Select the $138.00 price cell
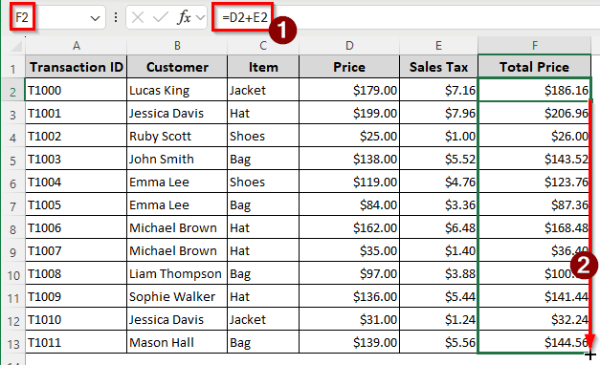Viewport: 600px width, 365px height. pyautogui.click(x=349, y=159)
